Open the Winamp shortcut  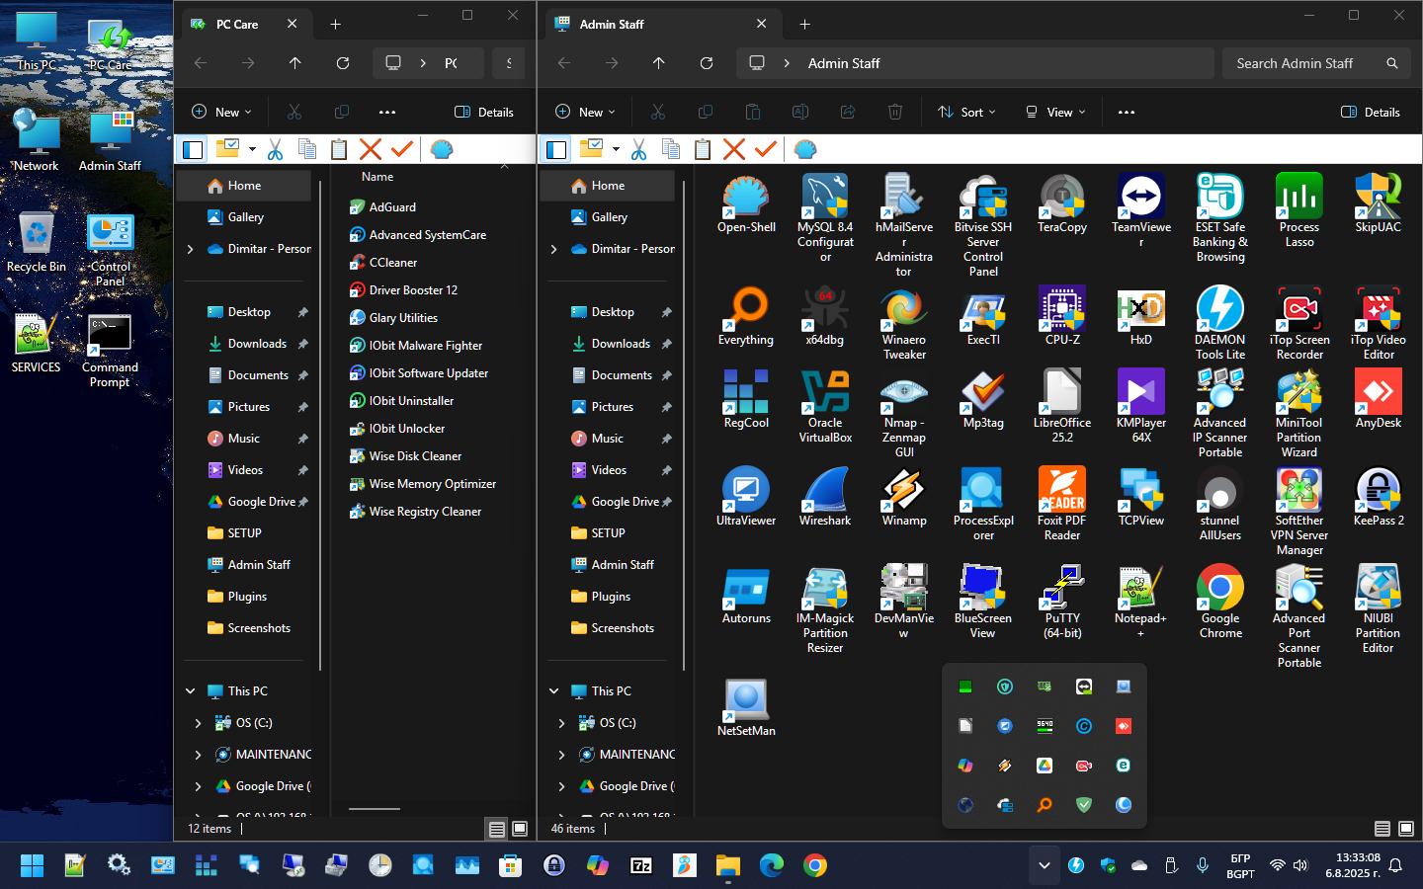pos(903,497)
